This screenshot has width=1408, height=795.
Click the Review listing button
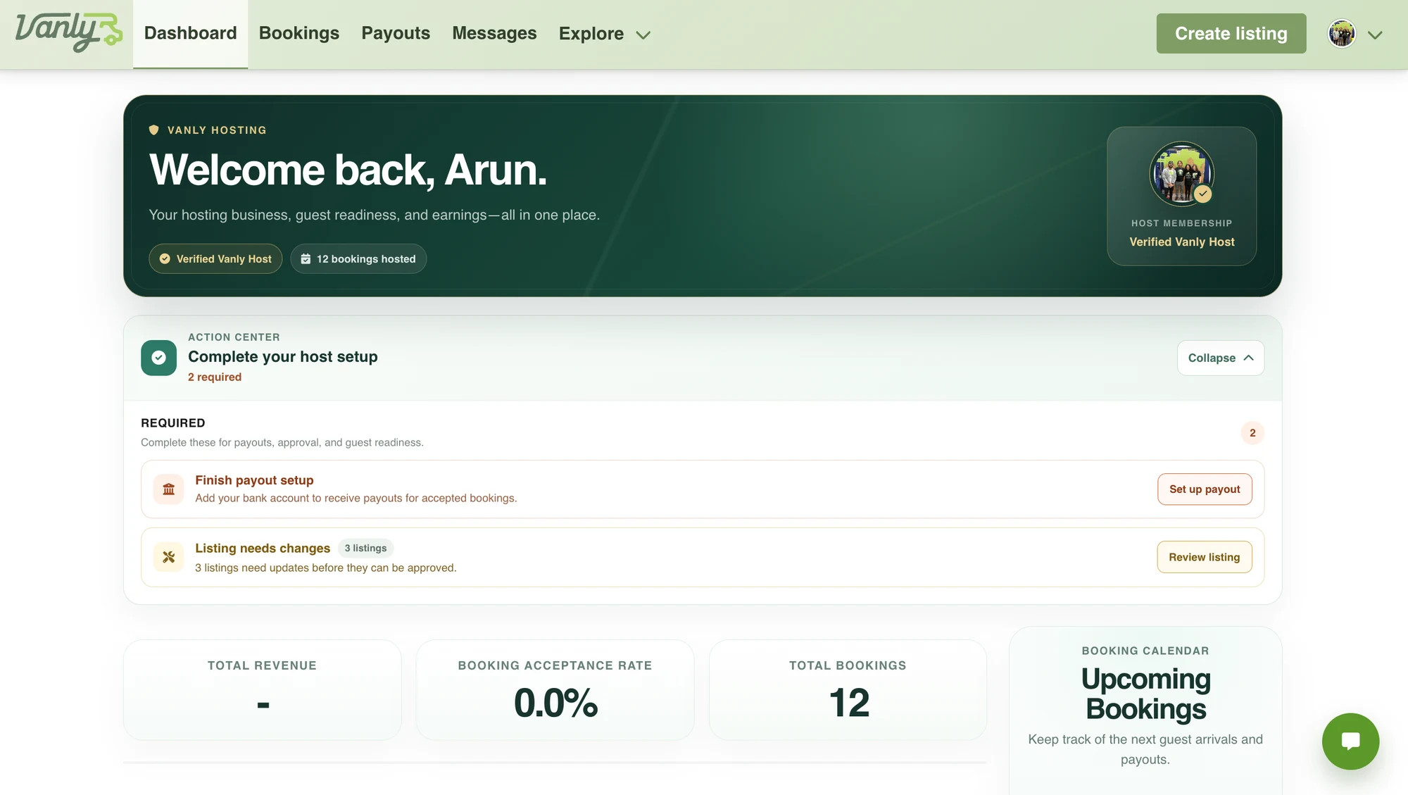[1205, 557]
